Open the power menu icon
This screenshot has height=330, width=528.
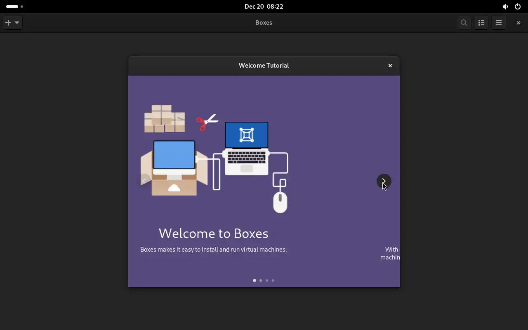click(518, 7)
